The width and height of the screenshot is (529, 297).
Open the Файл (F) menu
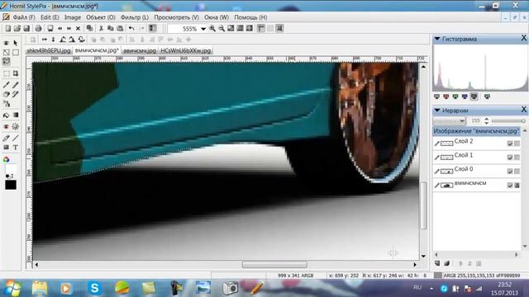point(24,17)
